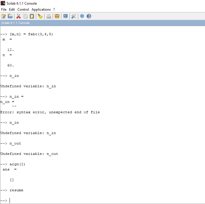The height and width of the screenshot is (204, 205).
Task: Open the Applications menu
Action: [x=41, y=10]
